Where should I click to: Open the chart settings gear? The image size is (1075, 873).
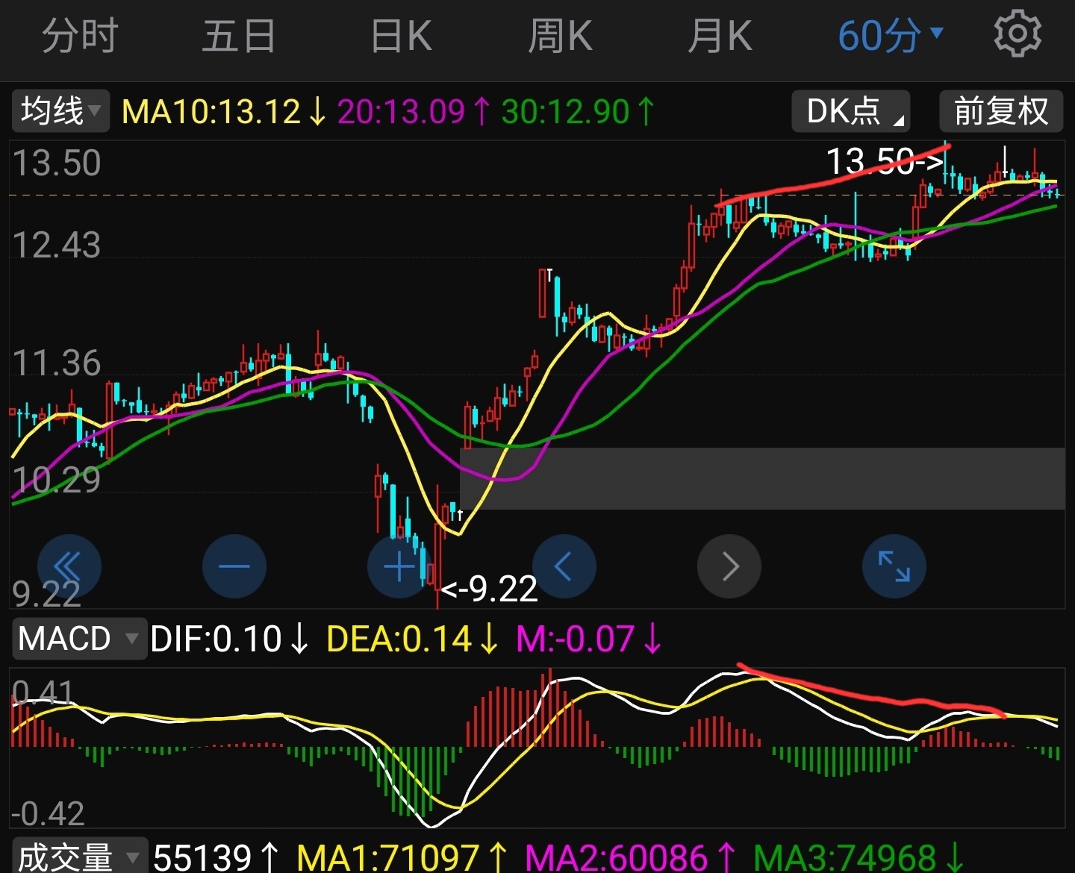[x=1017, y=34]
